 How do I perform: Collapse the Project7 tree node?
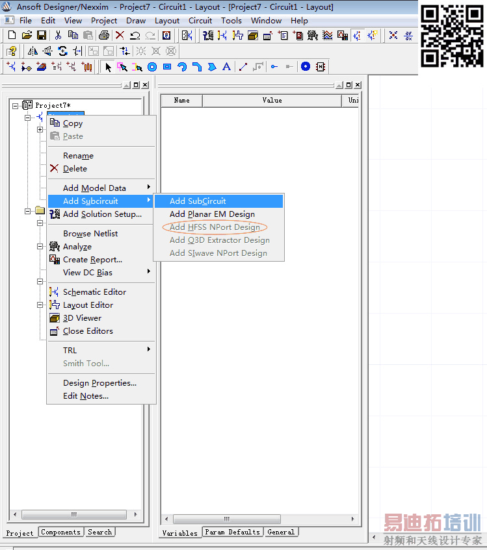[x=15, y=106]
